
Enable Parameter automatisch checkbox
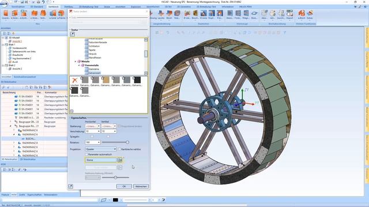pos(86,155)
